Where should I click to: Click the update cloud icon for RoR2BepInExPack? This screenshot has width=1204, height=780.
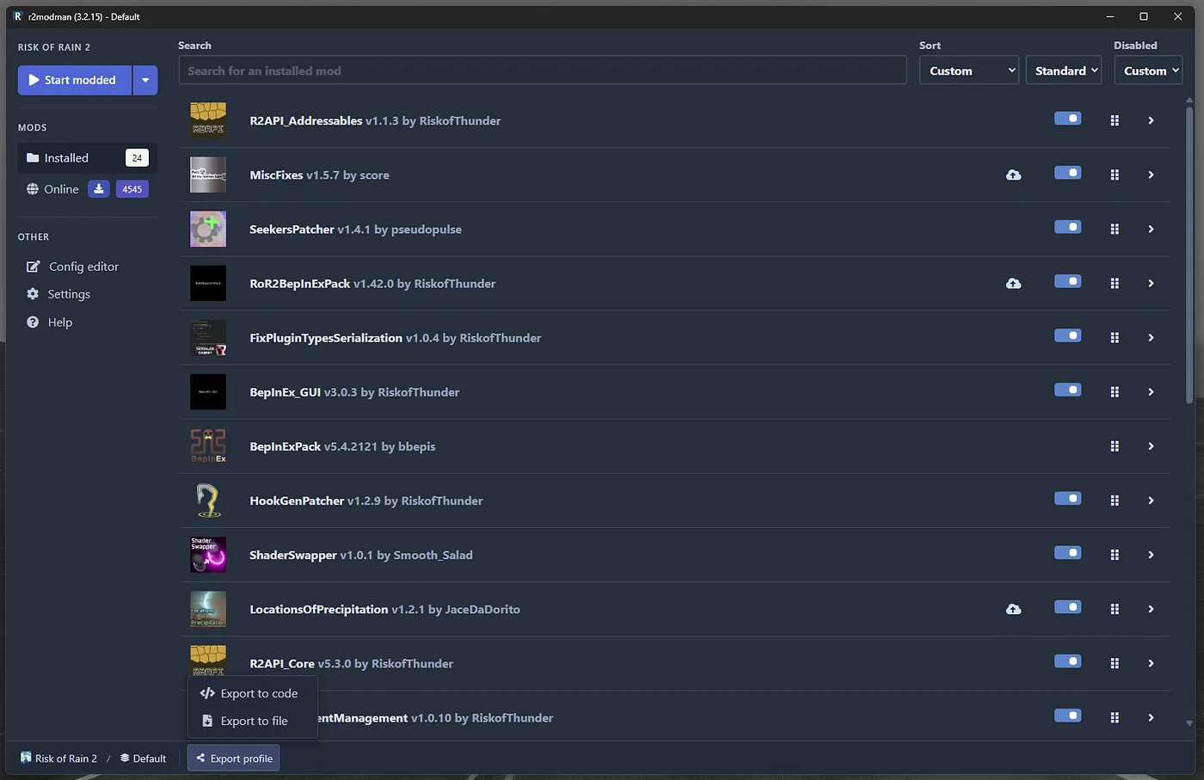[1014, 283]
